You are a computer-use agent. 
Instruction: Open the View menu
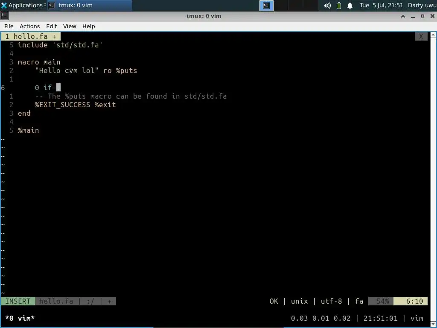(x=70, y=26)
